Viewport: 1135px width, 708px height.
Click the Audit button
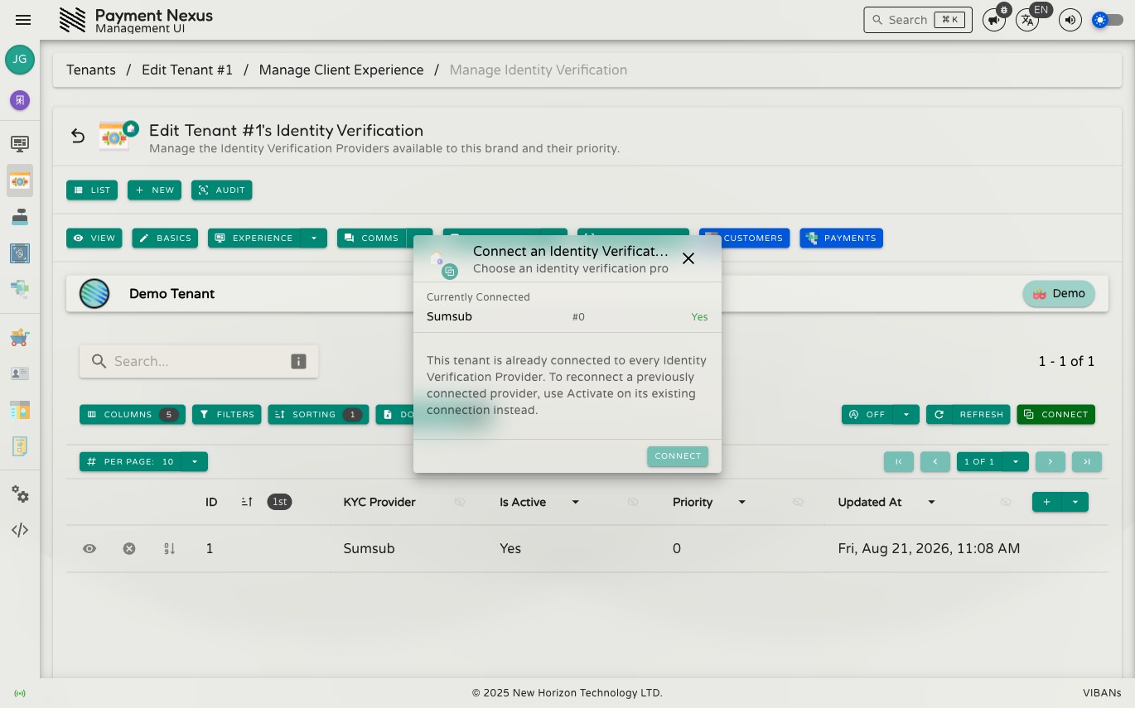pyautogui.click(x=221, y=190)
